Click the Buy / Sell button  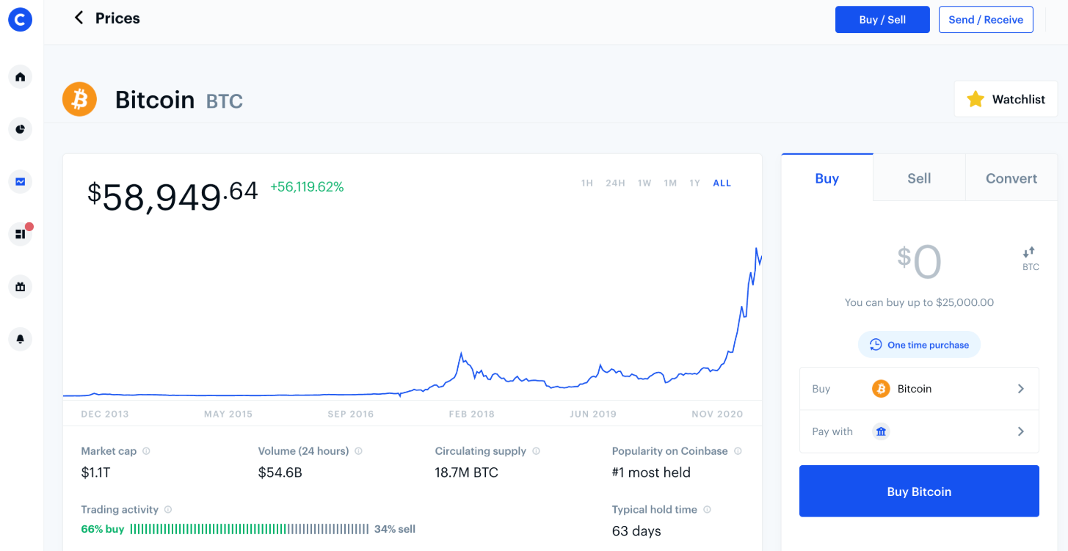882,19
